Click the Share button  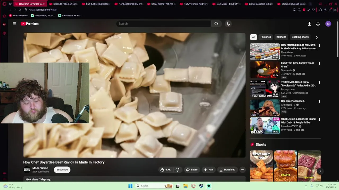click(x=191, y=170)
